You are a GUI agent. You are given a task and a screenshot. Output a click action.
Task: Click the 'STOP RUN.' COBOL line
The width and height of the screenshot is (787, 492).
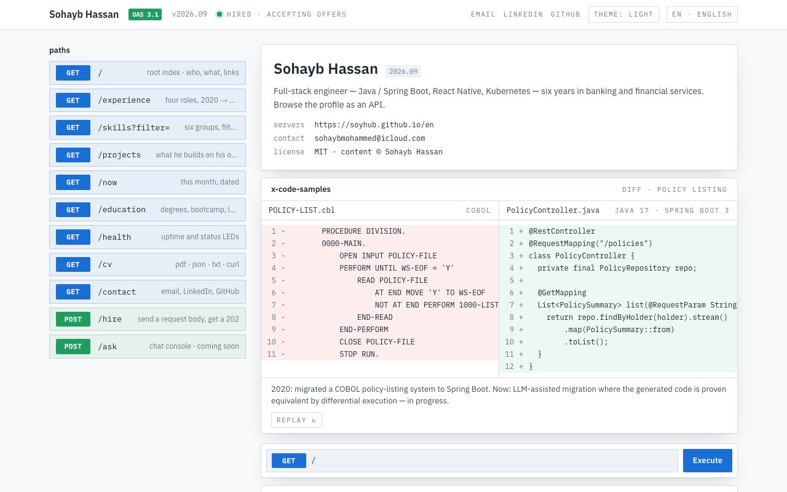(380, 354)
